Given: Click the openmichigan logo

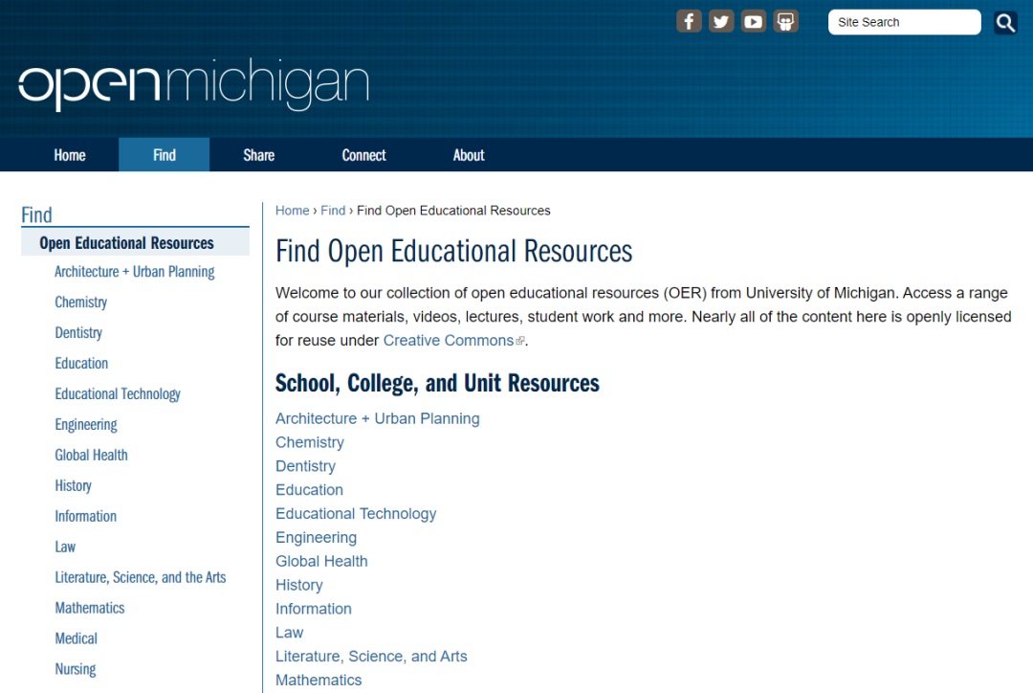Looking at the screenshot, I should click(x=193, y=85).
